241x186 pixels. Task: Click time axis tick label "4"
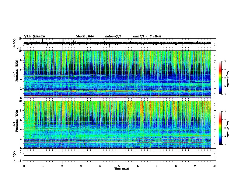point(100,166)
